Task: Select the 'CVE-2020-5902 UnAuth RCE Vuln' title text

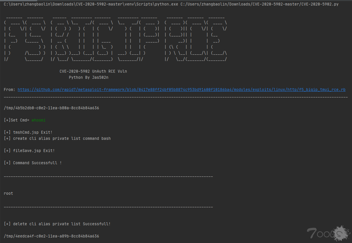Action: click(x=93, y=71)
